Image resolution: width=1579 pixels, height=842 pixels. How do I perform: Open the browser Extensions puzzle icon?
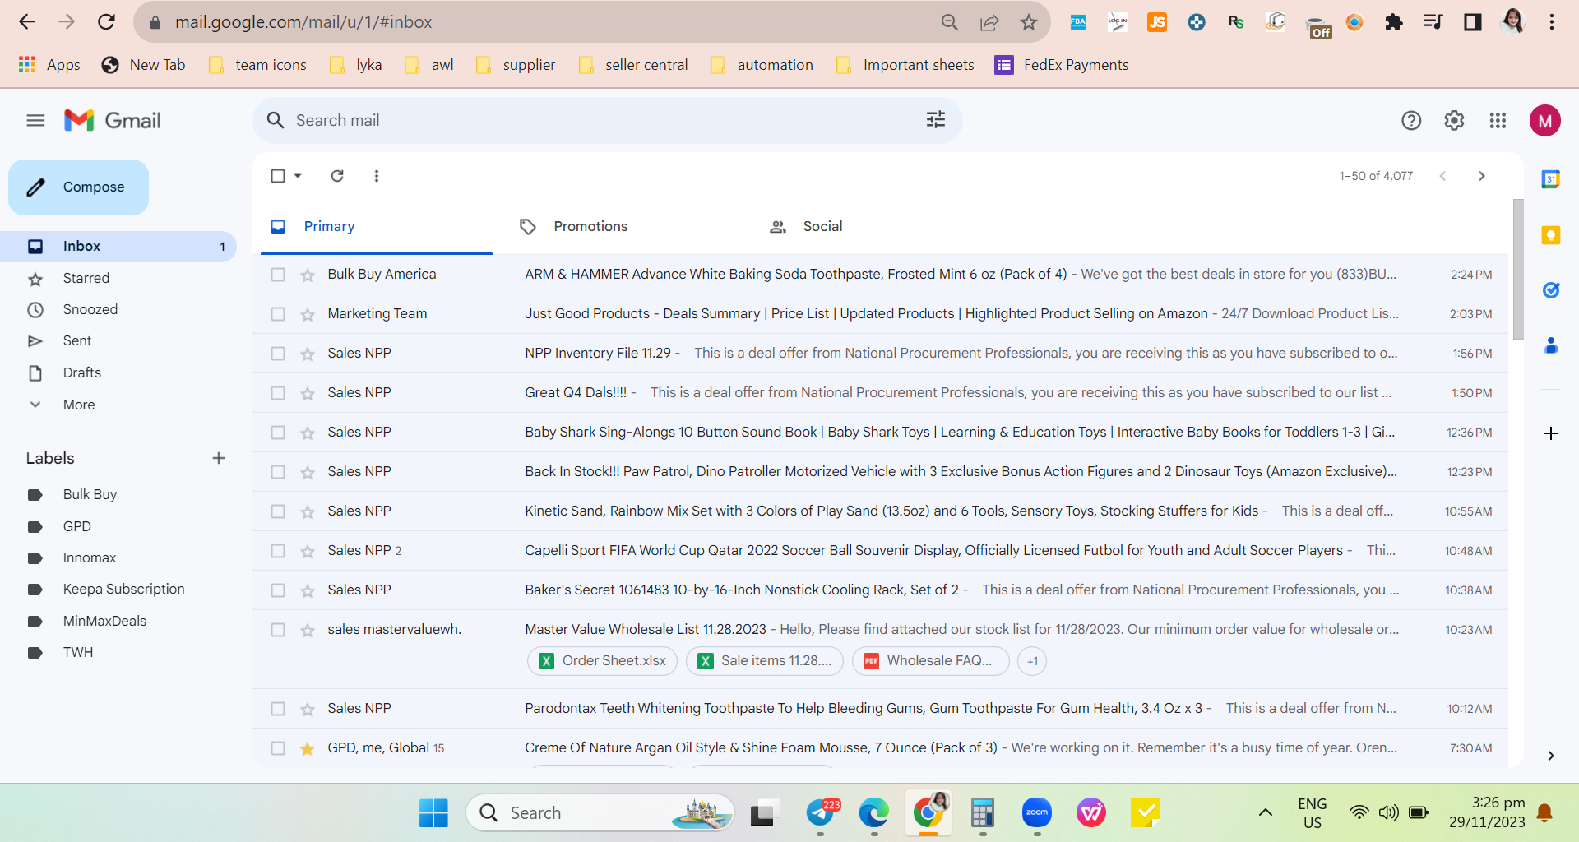tap(1394, 22)
